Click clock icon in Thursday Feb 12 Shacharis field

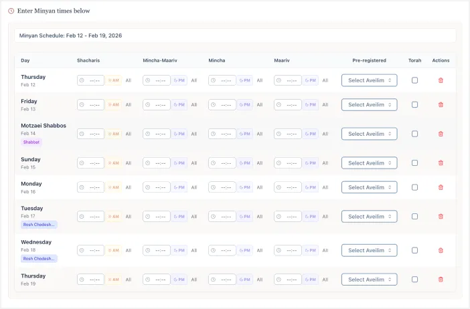coord(82,80)
